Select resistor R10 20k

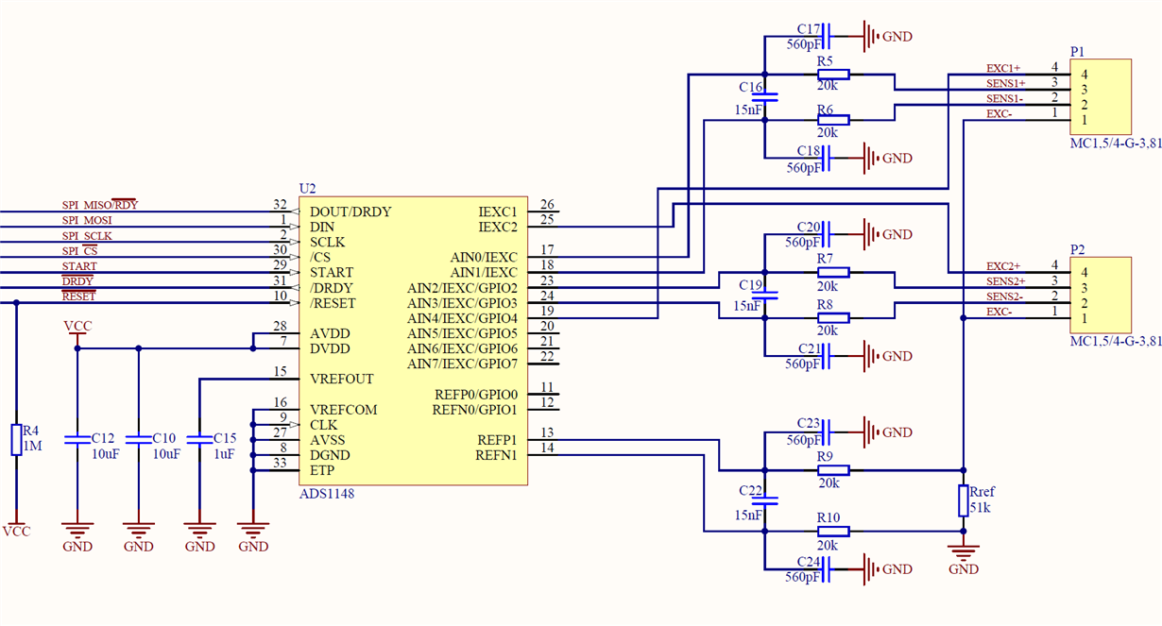click(832, 532)
